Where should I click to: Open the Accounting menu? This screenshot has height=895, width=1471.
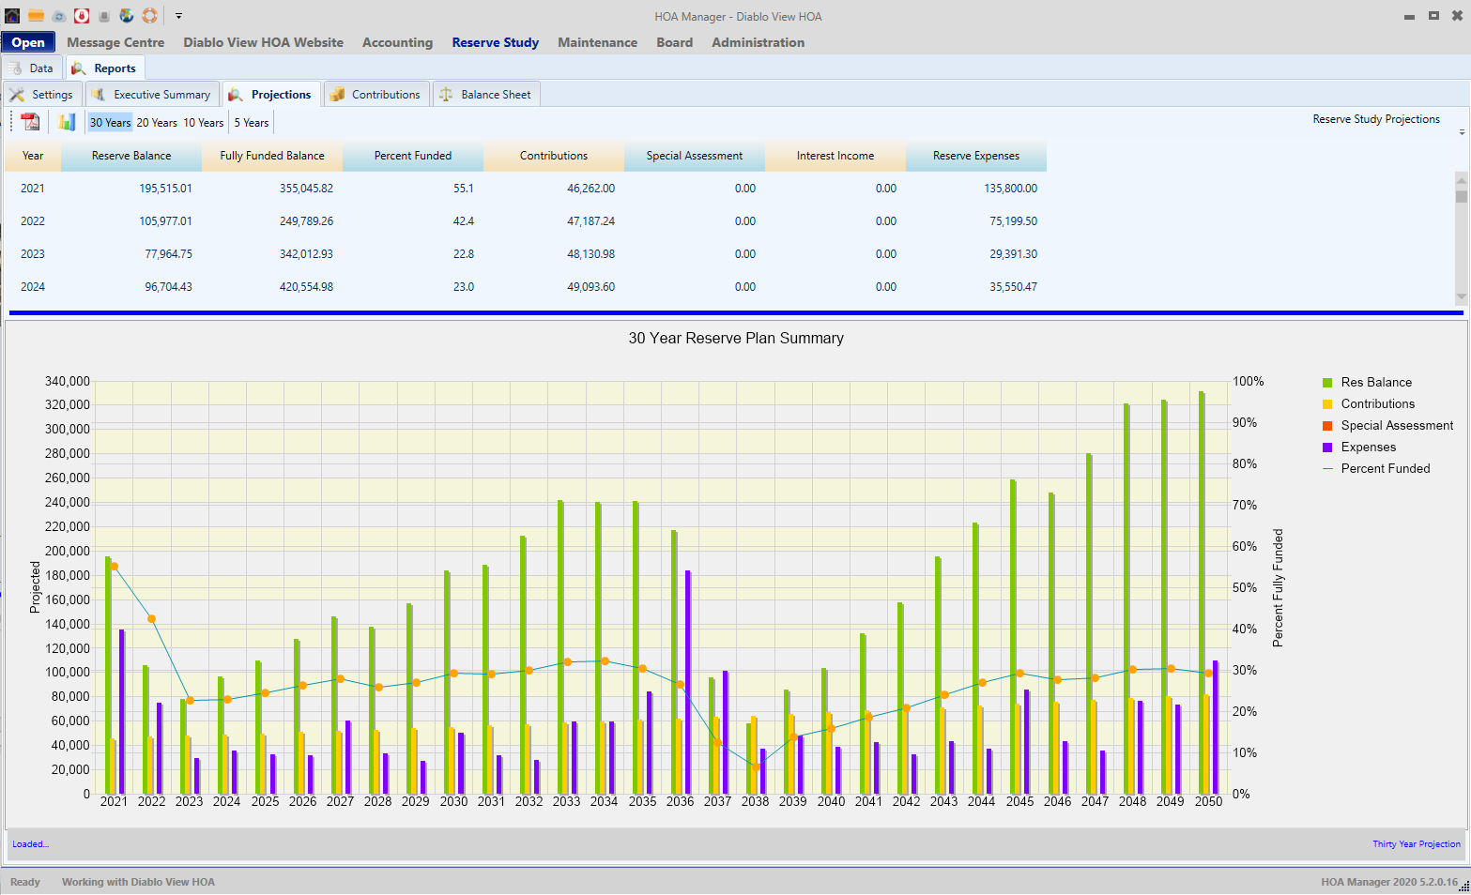397,42
